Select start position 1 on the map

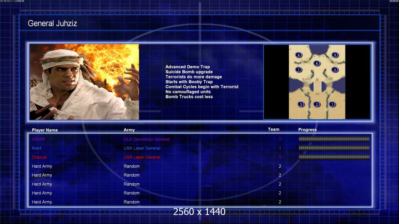tap(332, 104)
